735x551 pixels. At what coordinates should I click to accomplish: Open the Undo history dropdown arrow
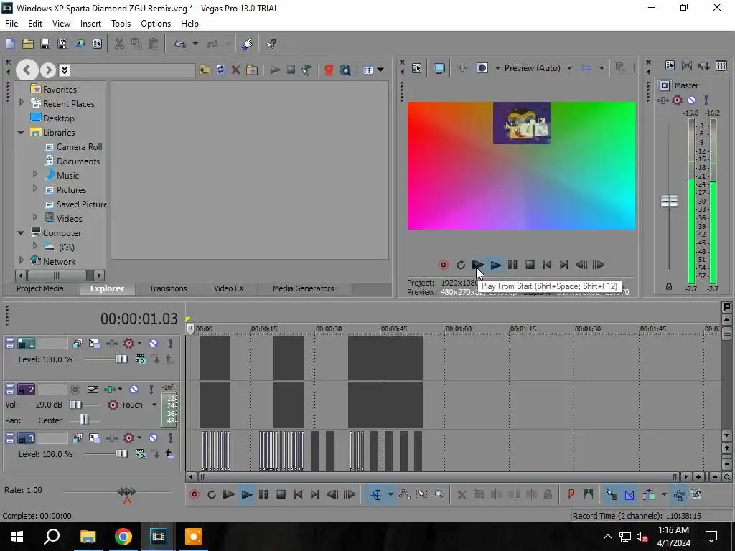tap(195, 44)
